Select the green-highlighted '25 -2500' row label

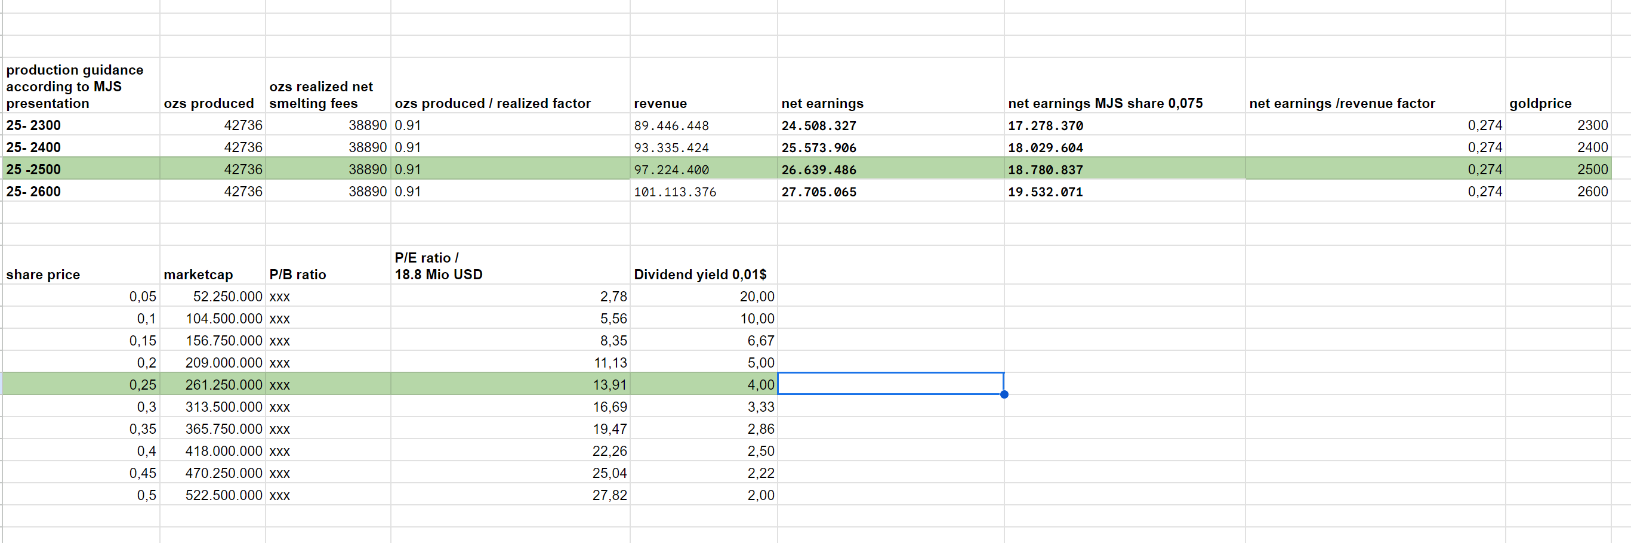[33, 169]
